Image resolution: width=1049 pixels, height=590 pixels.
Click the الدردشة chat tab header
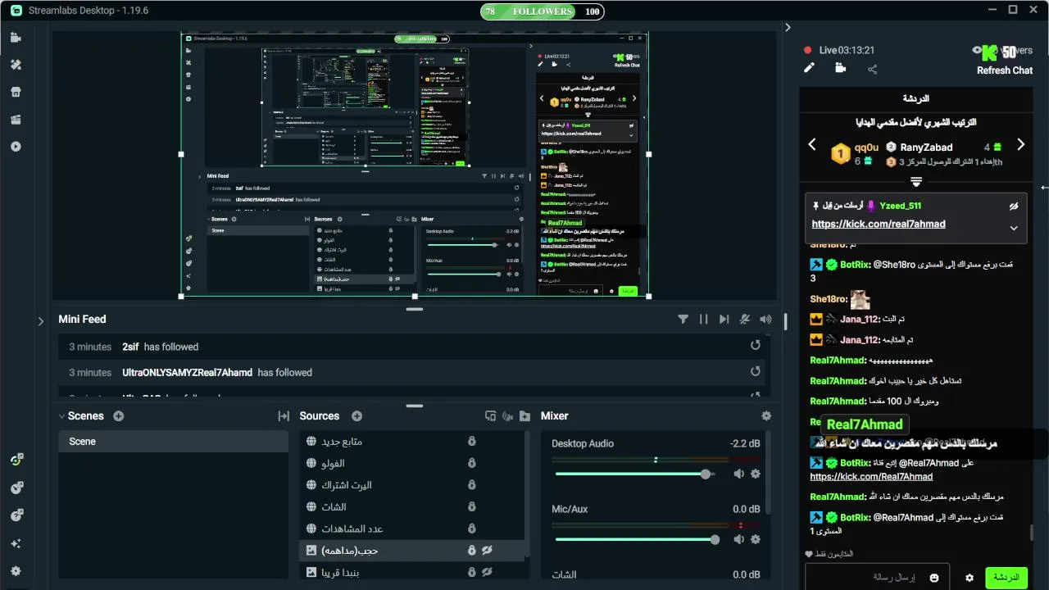click(x=916, y=98)
